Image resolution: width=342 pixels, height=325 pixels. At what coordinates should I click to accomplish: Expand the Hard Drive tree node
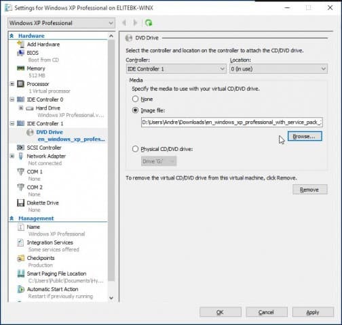21,108
